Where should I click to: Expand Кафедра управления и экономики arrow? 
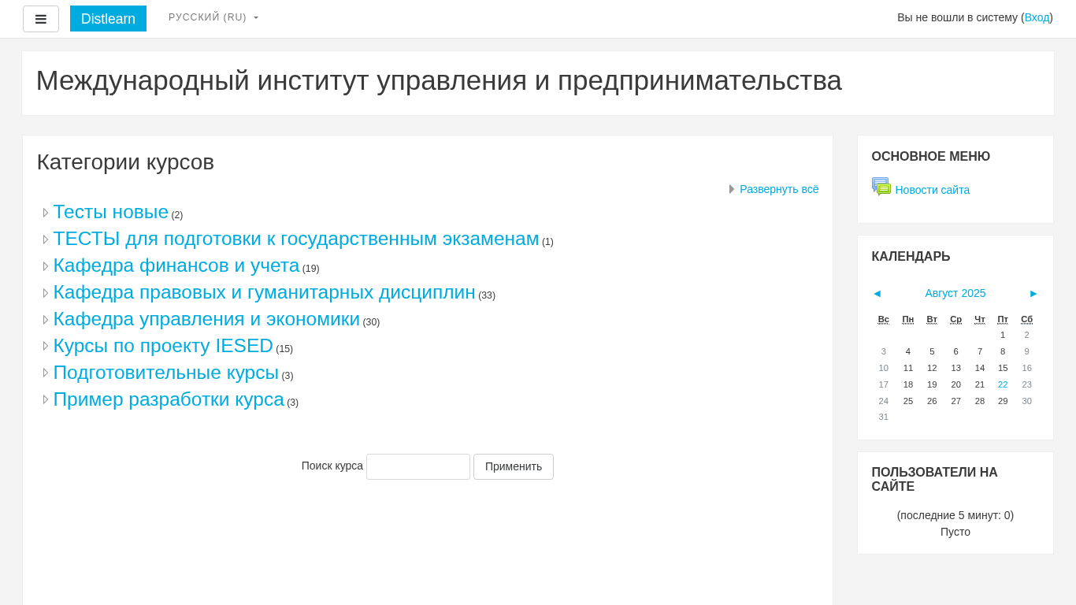click(x=46, y=320)
